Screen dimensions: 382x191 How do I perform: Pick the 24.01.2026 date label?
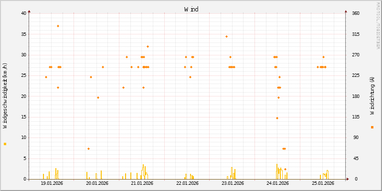click(277, 183)
